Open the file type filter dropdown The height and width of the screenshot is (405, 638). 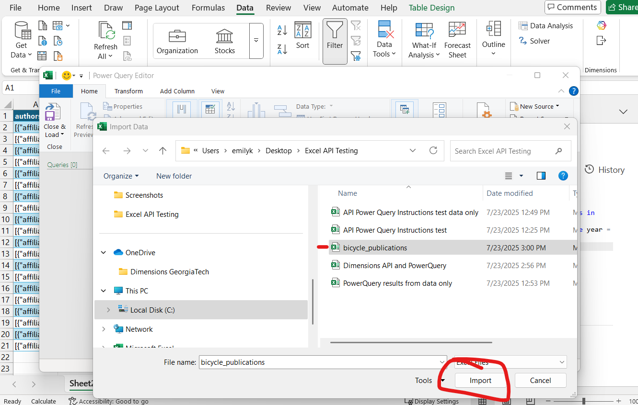(x=510, y=362)
